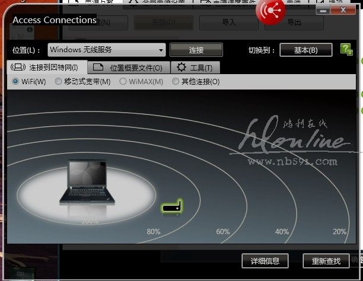The height and width of the screenshot is (281, 363).
Task: Click the 详细信息 button
Action: [x=265, y=260]
